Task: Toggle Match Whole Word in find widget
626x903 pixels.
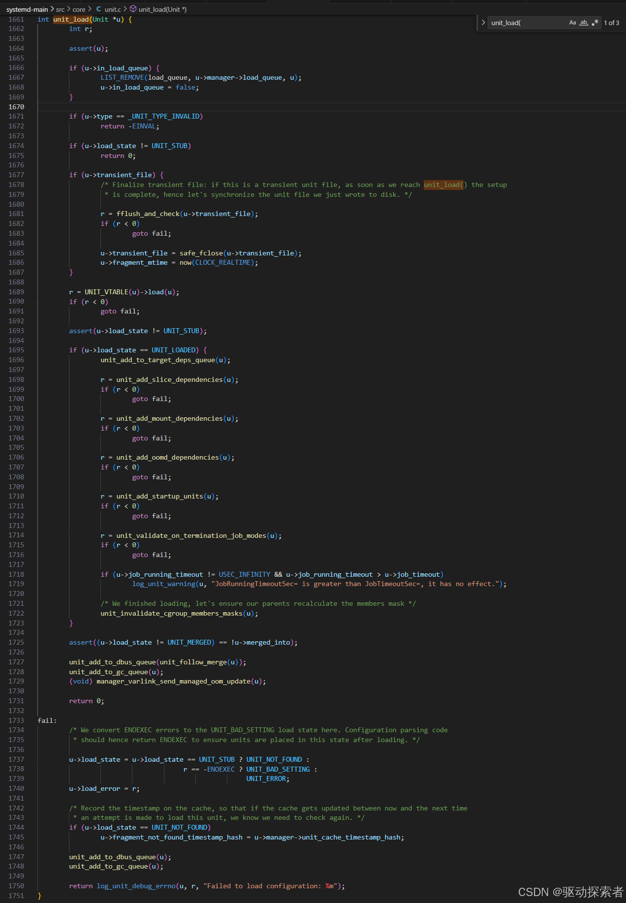Action: [x=584, y=23]
